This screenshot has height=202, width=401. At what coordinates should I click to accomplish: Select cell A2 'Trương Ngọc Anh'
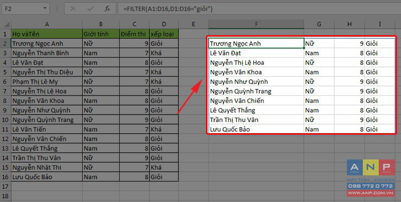pyautogui.click(x=47, y=43)
